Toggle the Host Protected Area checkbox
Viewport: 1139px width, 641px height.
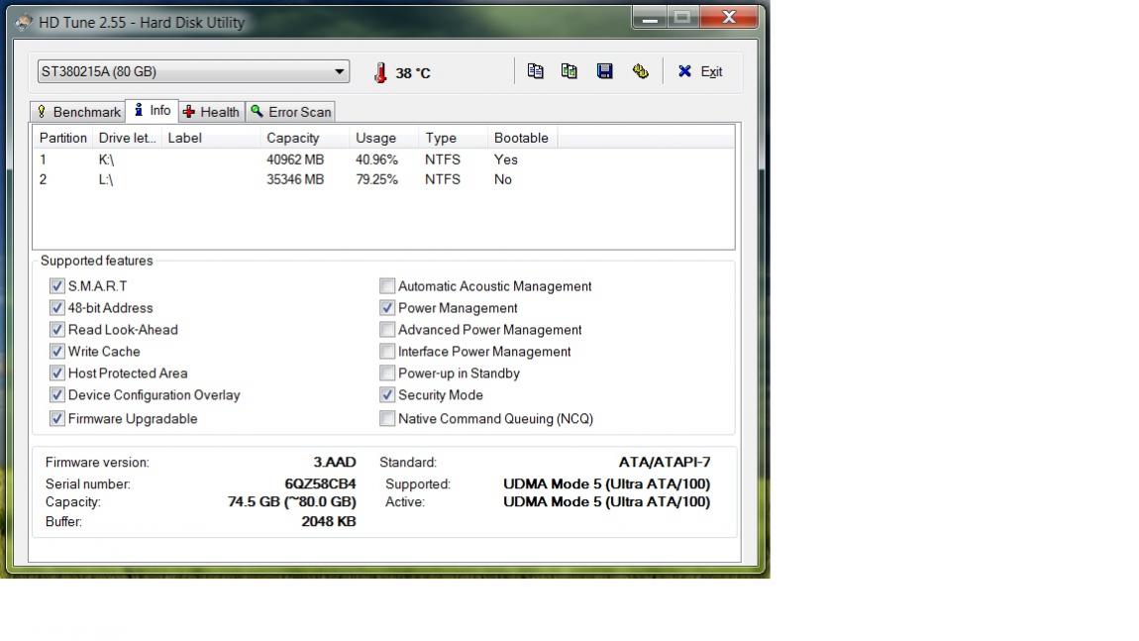point(57,374)
